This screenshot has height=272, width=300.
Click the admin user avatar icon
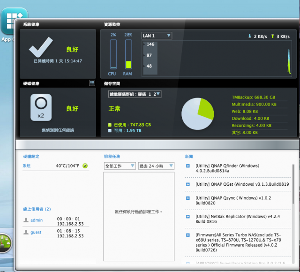[x=26, y=220]
